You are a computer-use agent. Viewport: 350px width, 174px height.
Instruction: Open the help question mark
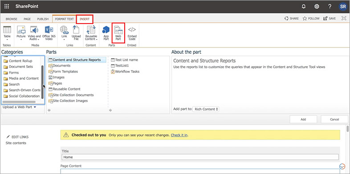330,7
